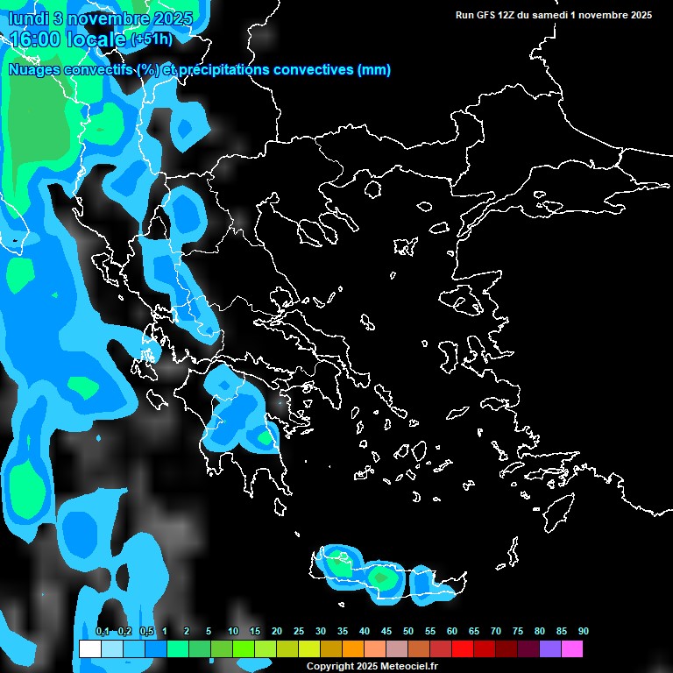Image resolution: width=673 pixels, height=673 pixels.
Task: Click the lundi 3 novembre 2025 date title
Action: [100, 18]
